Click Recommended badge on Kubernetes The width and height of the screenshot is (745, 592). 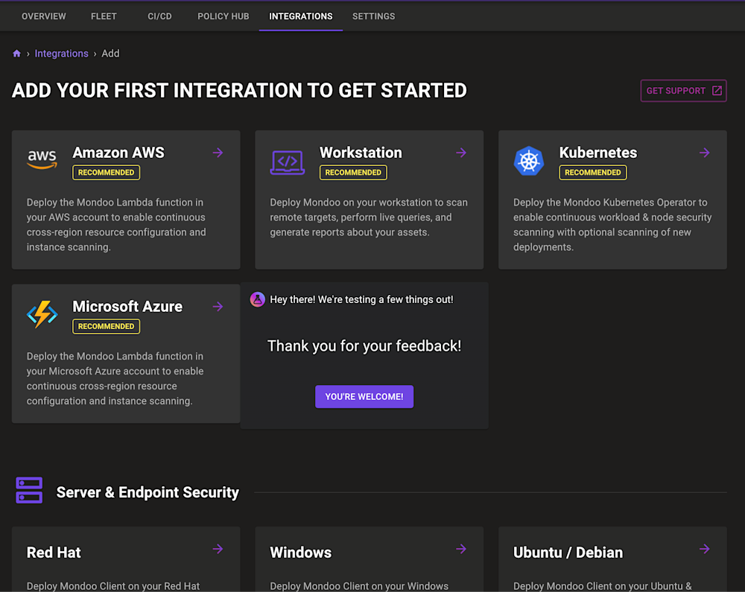(x=593, y=172)
